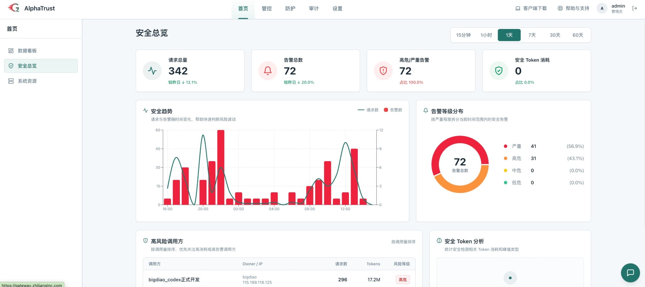The height and width of the screenshot is (287, 645).
Task: Click the bell icon on 告警总数 card
Action: [268, 71]
